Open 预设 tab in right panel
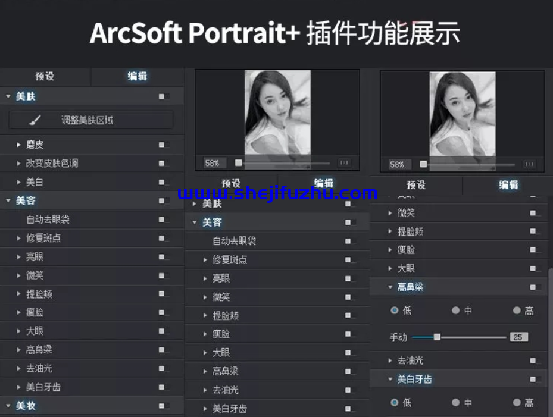This screenshot has height=417, width=553. pyautogui.click(x=416, y=185)
